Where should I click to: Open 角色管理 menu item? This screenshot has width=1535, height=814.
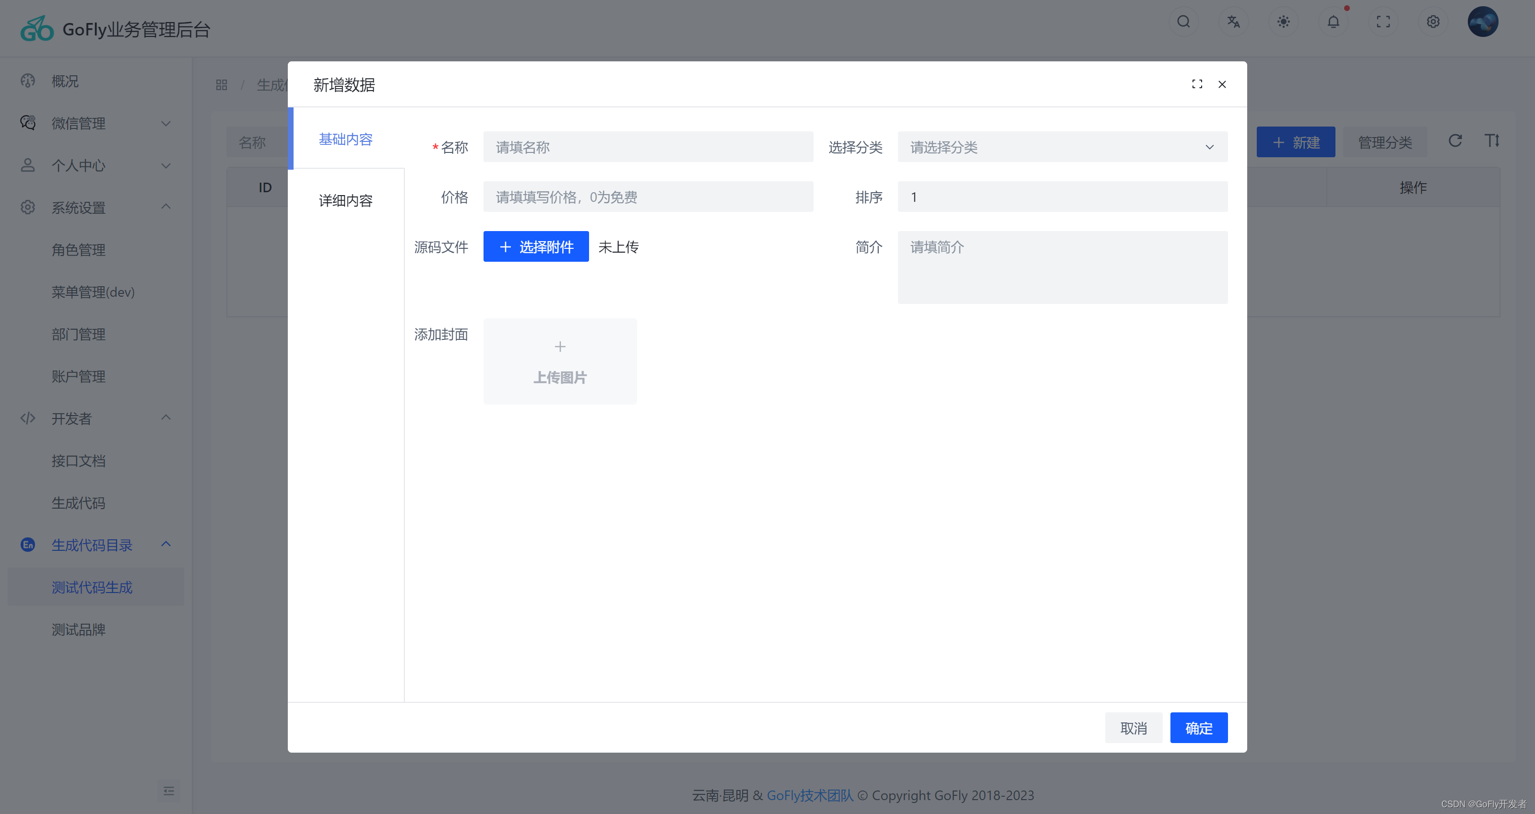pos(78,249)
